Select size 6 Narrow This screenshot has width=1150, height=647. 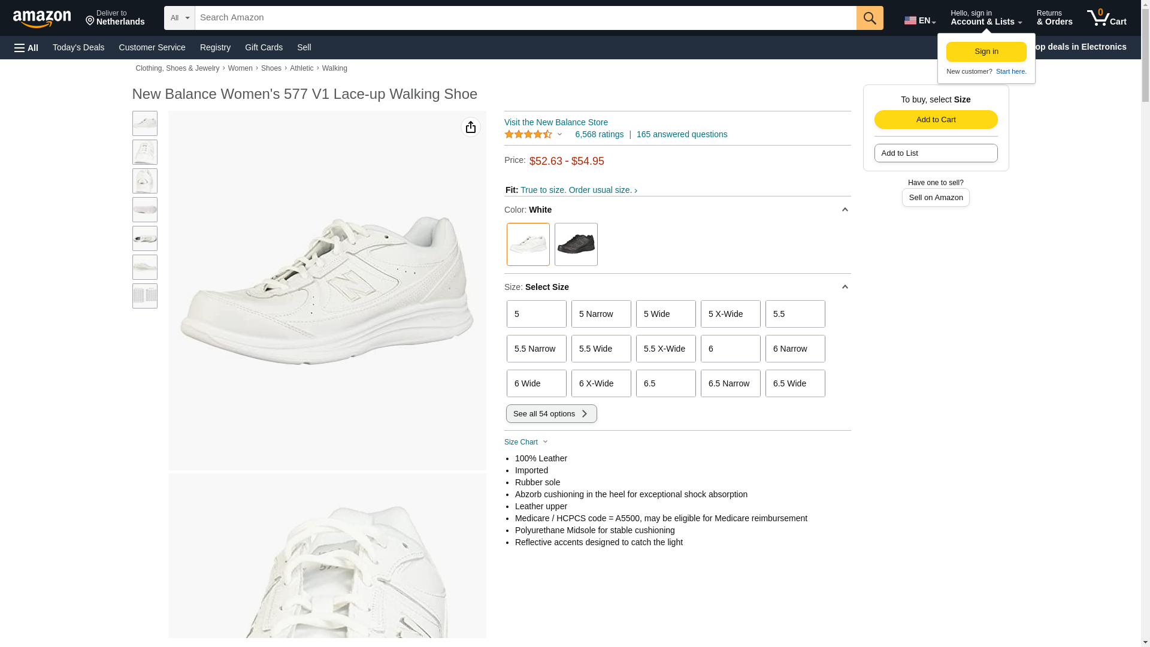click(795, 349)
